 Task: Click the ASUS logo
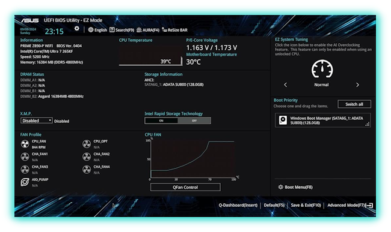pyautogui.click(x=29, y=20)
